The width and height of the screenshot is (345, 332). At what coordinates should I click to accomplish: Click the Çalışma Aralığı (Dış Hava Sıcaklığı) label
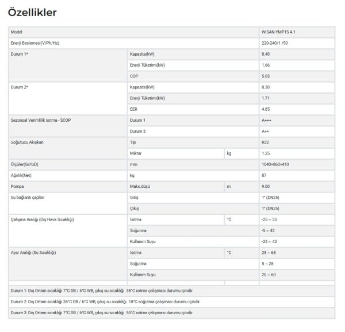(x=42, y=219)
